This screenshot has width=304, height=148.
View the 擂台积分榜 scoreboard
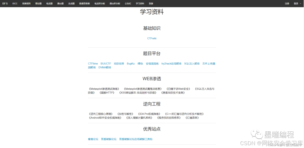coord(115,3)
